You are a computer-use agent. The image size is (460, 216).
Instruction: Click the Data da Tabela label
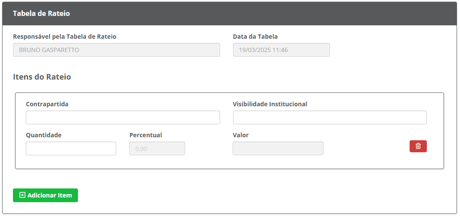[x=255, y=37]
